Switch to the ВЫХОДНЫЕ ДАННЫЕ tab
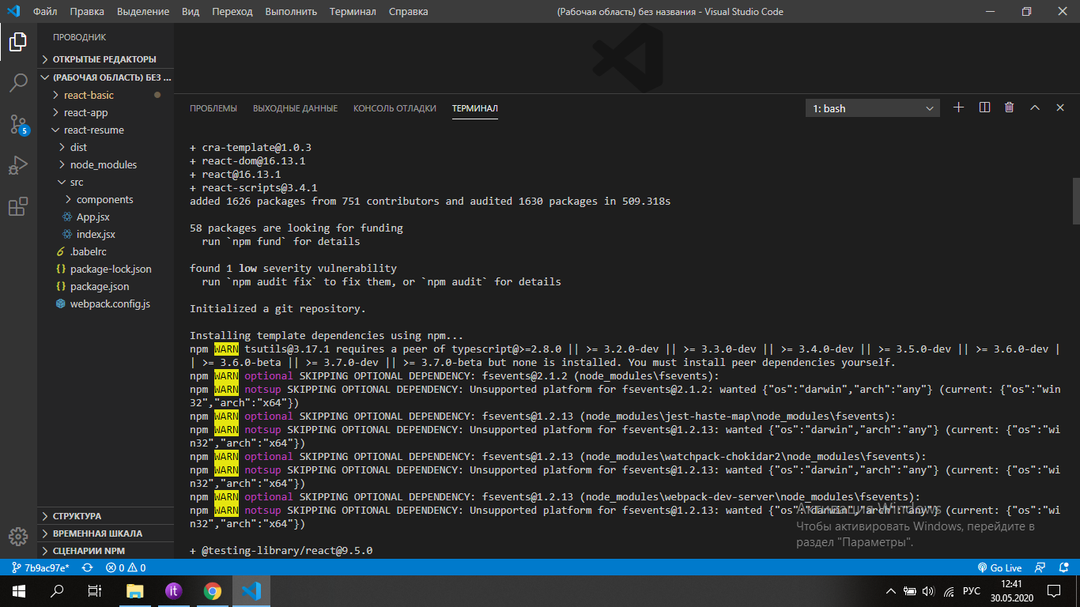1080x607 pixels. click(295, 108)
